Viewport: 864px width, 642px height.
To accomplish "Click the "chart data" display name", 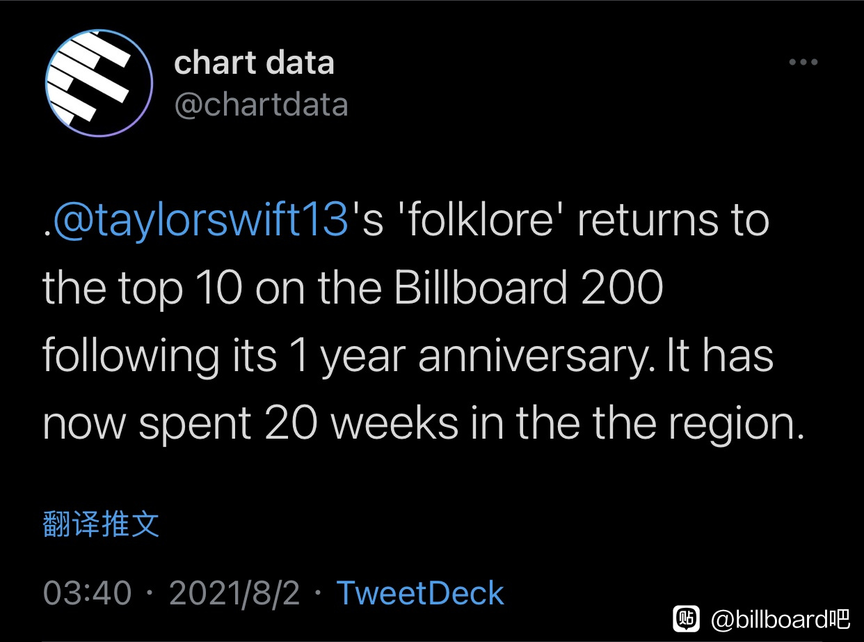I will tap(254, 63).
